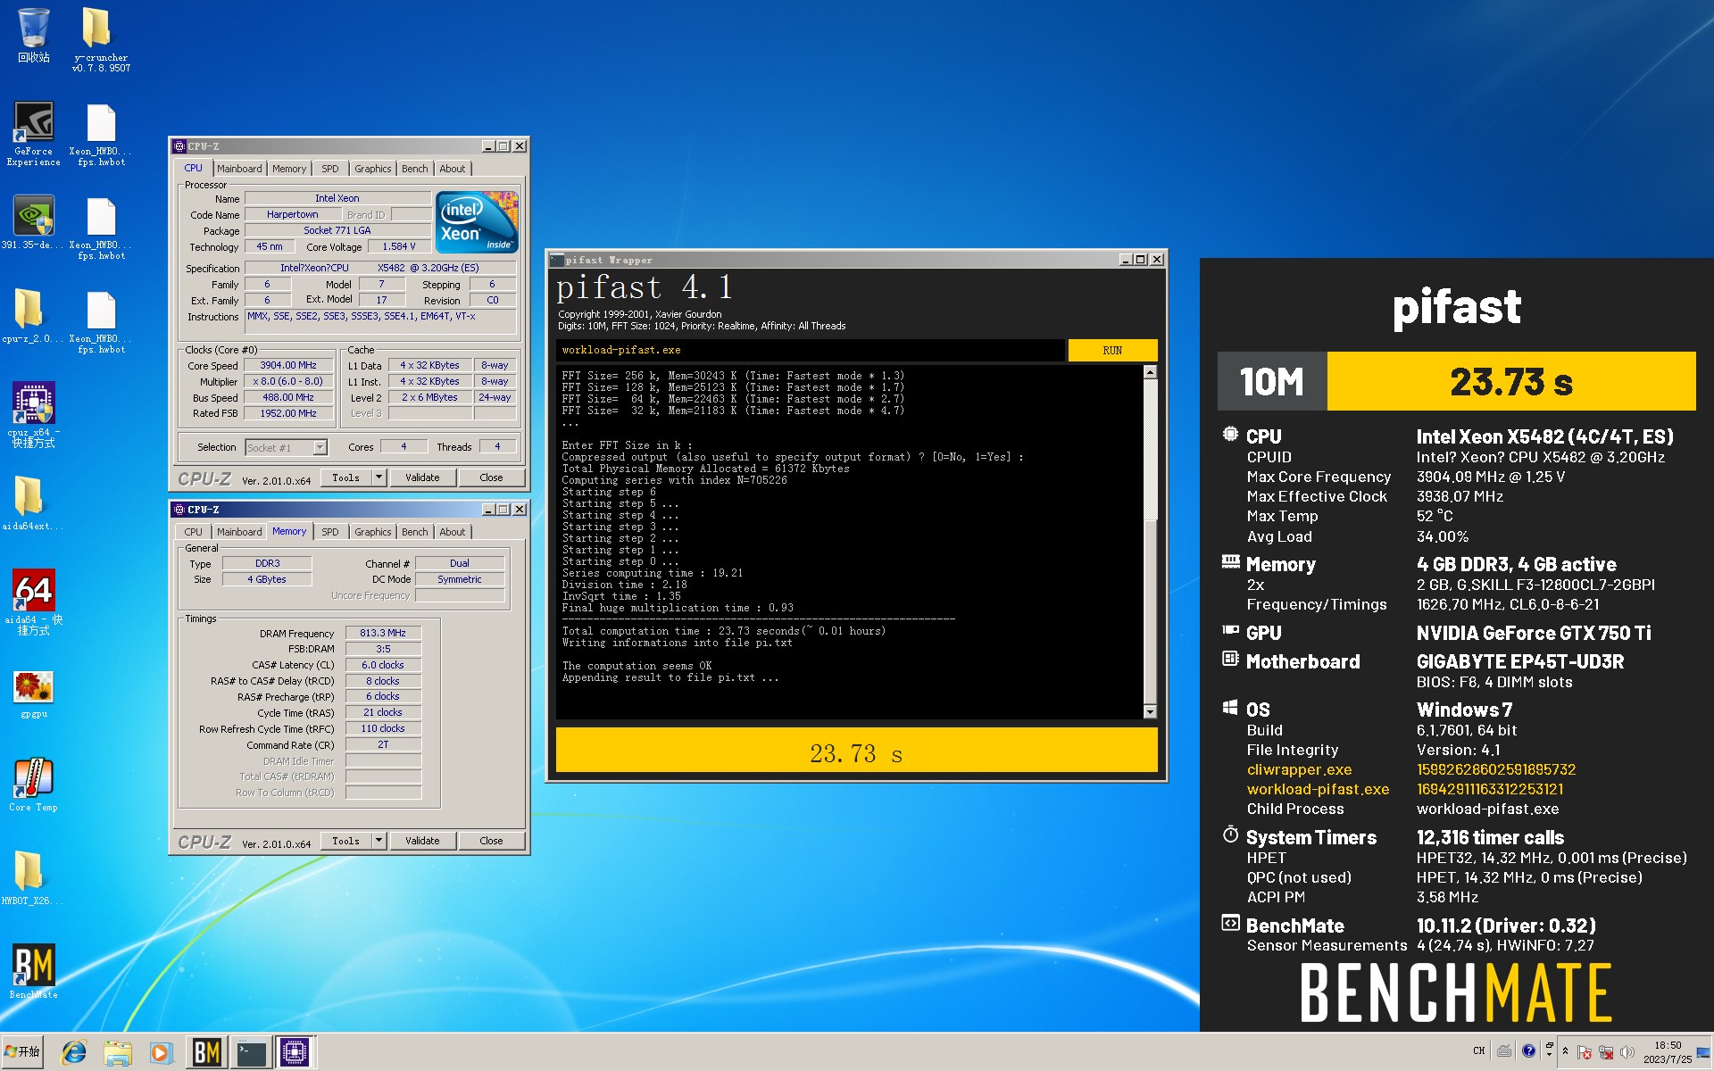Image resolution: width=1714 pixels, height=1071 pixels.
Task: Click Close button in the lower CPU-Z window
Action: coord(491,841)
